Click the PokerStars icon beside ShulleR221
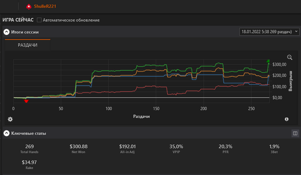This screenshot has width=301, height=175. (x=28, y=6)
